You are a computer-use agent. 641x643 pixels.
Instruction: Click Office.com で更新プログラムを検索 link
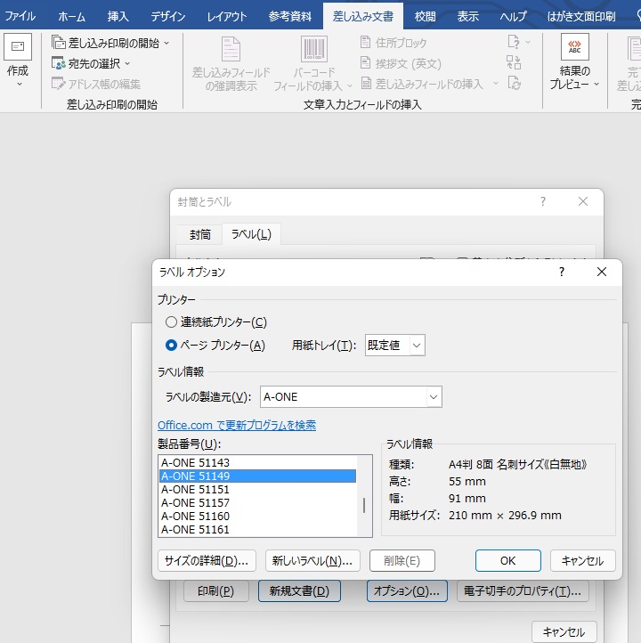click(237, 425)
